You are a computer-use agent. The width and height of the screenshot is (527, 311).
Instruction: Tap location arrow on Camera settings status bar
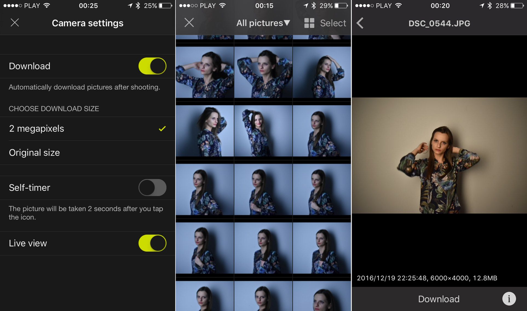(130, 5)
